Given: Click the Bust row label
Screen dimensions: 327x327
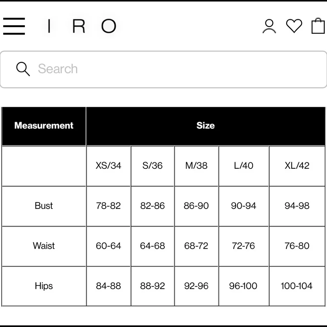Looking at the screenshot, I should coord(44,206).
